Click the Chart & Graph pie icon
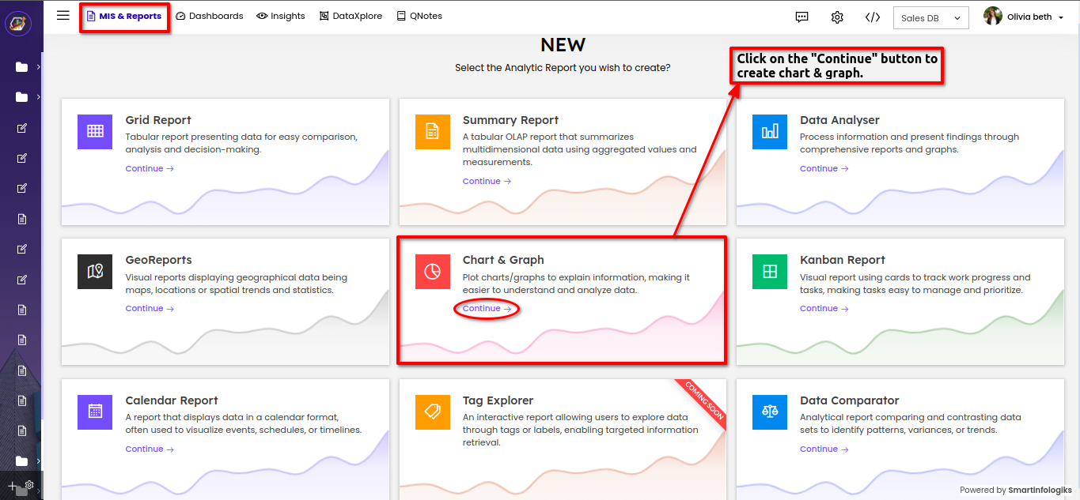This screenshot has width=1080, height=500. pos(432,272)
